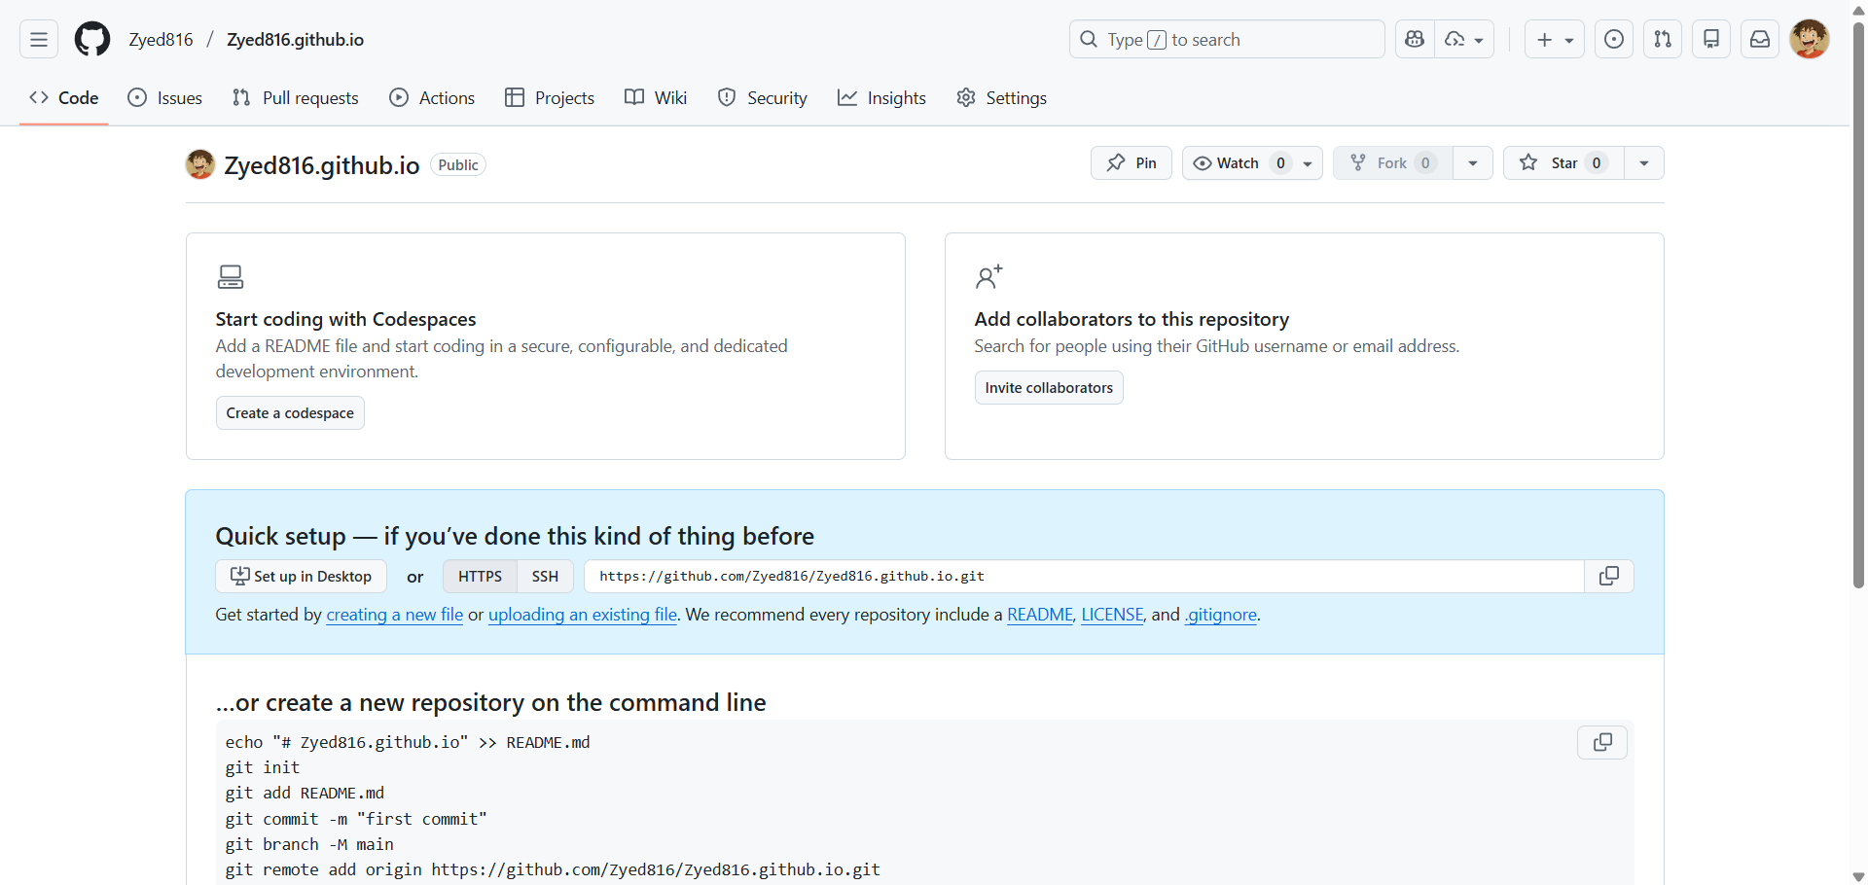Click the 'git init' command line
The width and height of the screenshot is (1868, 885).
click(263, 767)
